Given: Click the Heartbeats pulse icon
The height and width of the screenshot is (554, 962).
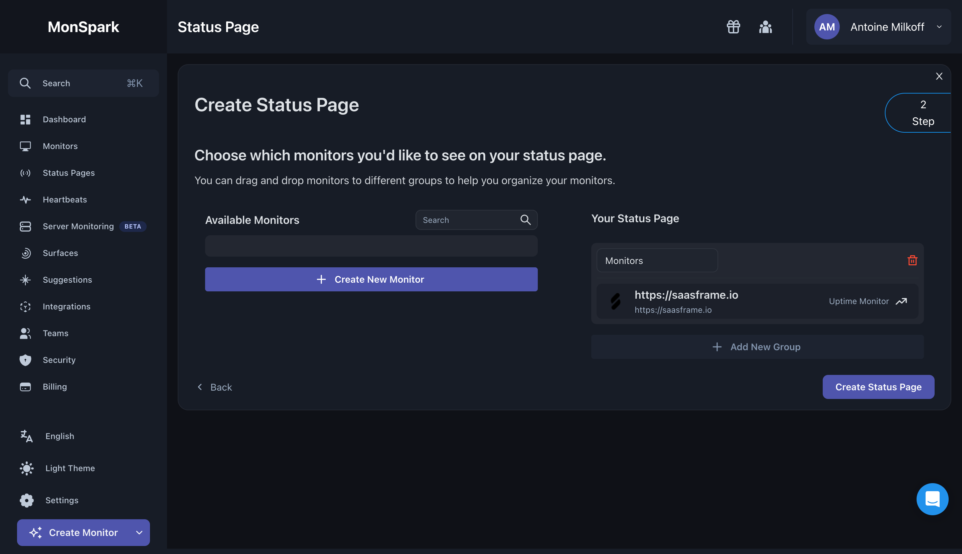Looking at the screenshot, I should [x=25, y=199].
